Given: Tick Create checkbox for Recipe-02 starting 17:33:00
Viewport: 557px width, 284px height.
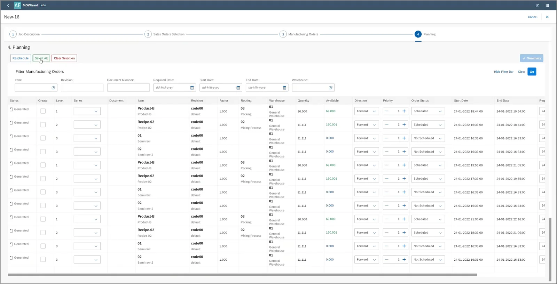Looking at the screenshot, I should tap(43, 179).
